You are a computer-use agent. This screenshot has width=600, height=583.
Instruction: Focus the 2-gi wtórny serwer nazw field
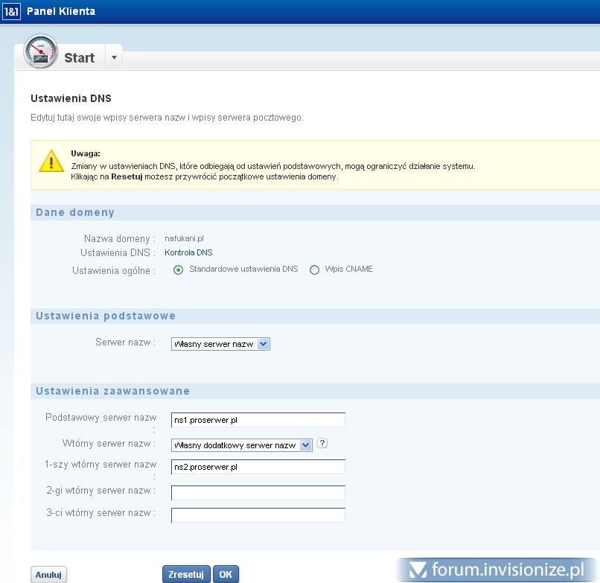point(258,492)
